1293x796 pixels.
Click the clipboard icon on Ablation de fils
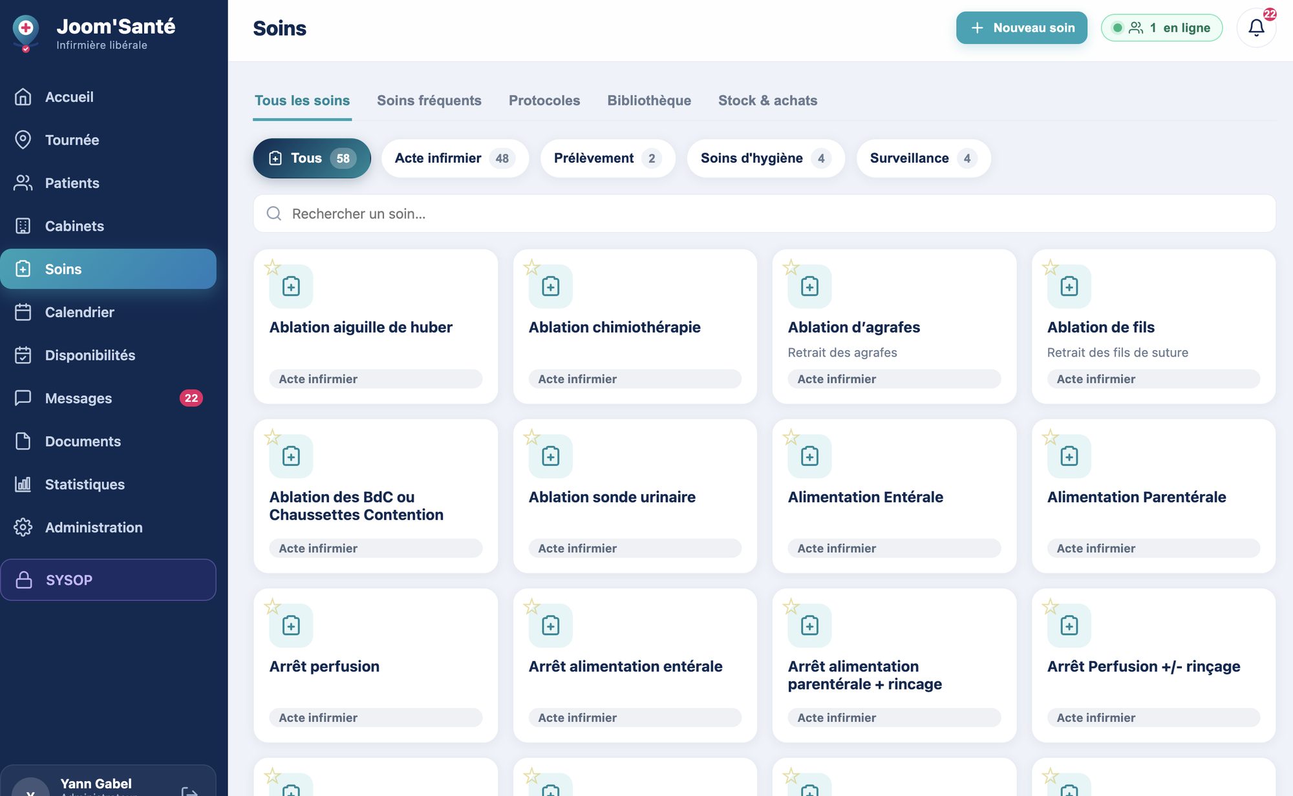coord(1069,286)
